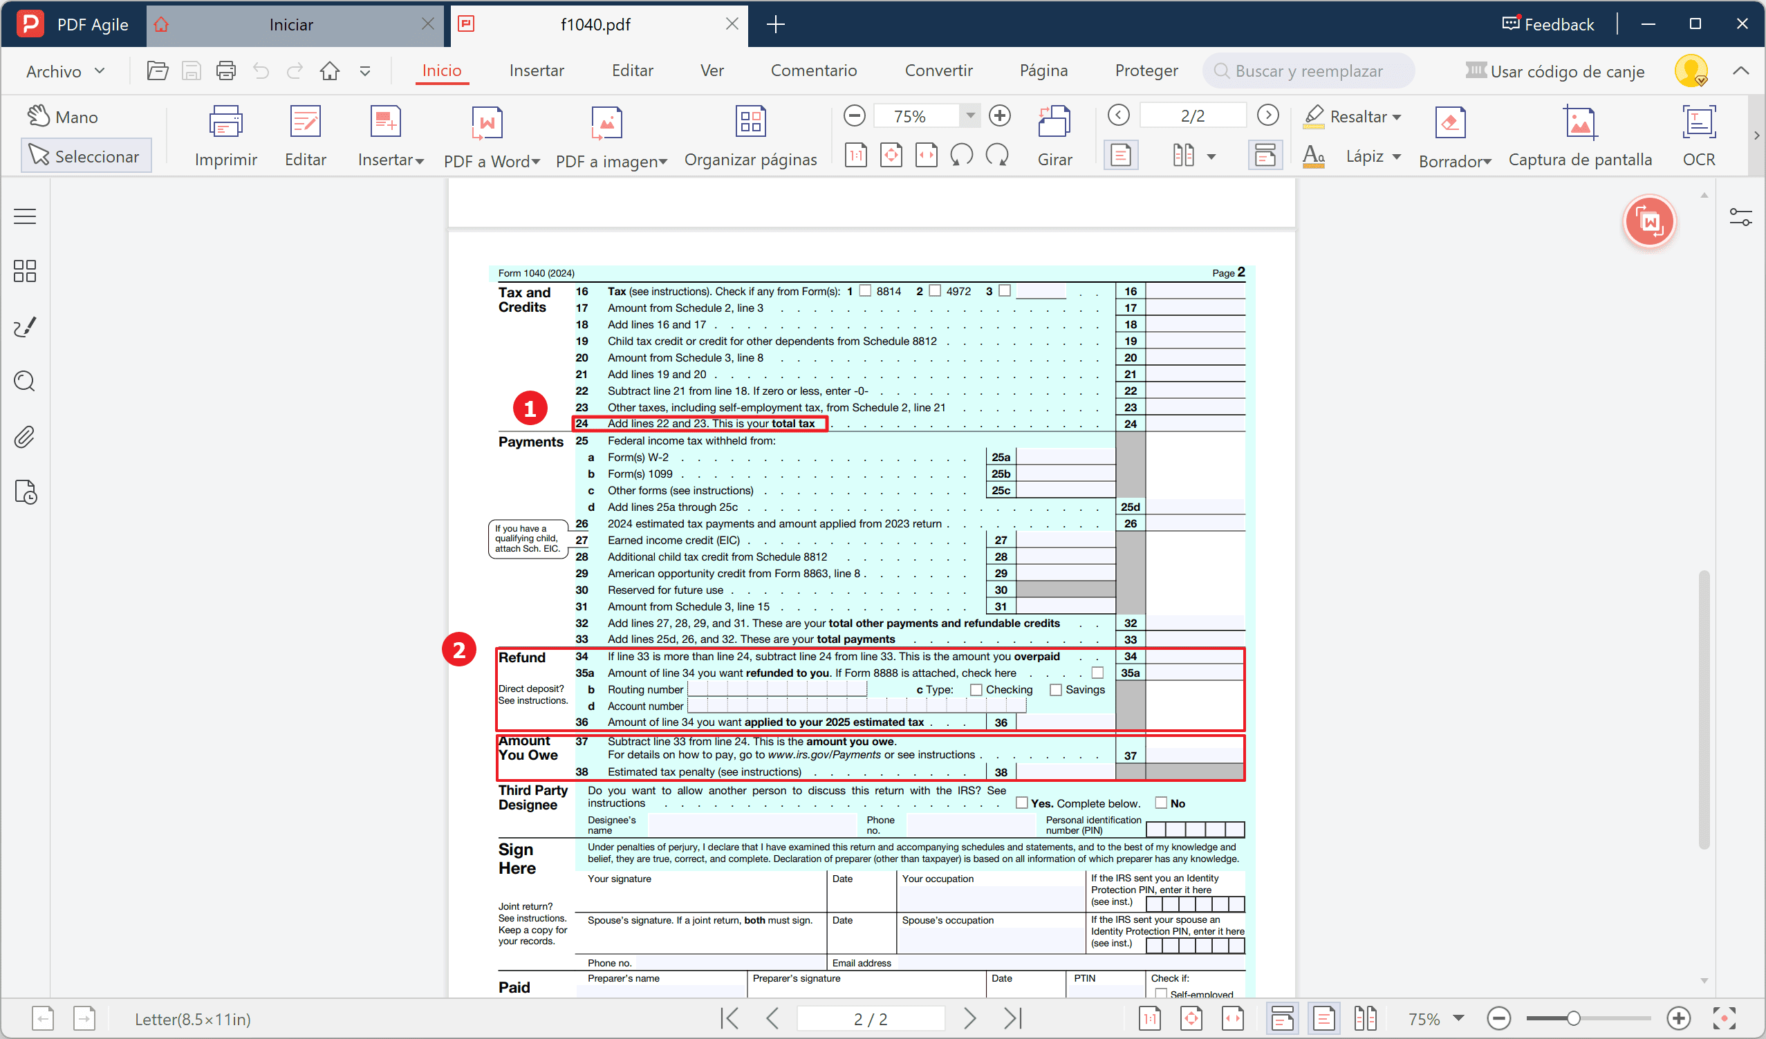The height and width of the screenshot is (1039, 1766).
Task: Undo the last action
Action: tap(261, 71)
